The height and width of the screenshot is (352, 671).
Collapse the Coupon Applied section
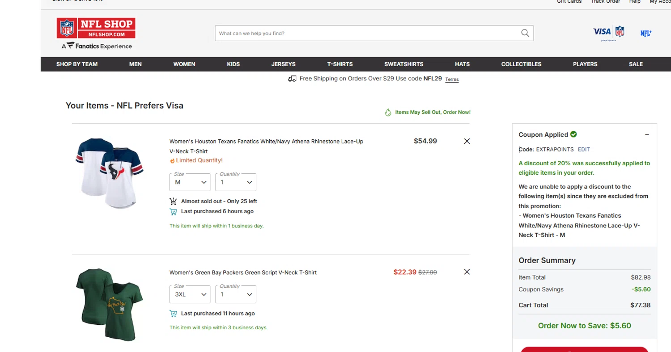click(647, 134)
